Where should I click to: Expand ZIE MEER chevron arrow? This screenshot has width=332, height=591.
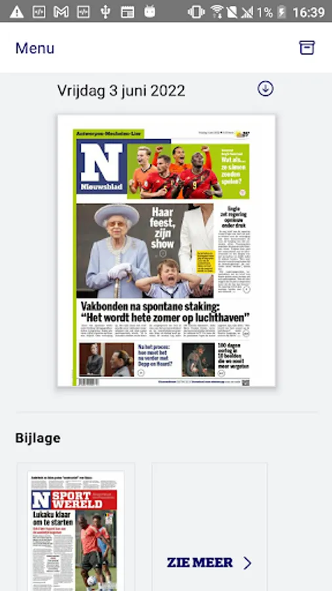(247, 563)
